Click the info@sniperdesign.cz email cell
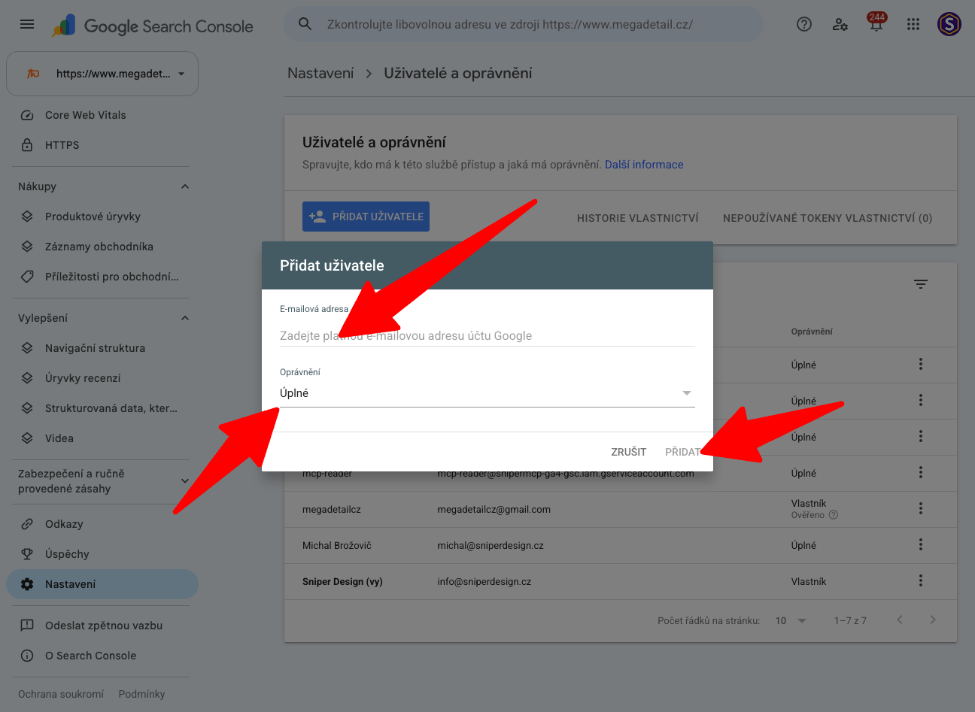Viewport: 975px width, 712px height. point(484,582)
